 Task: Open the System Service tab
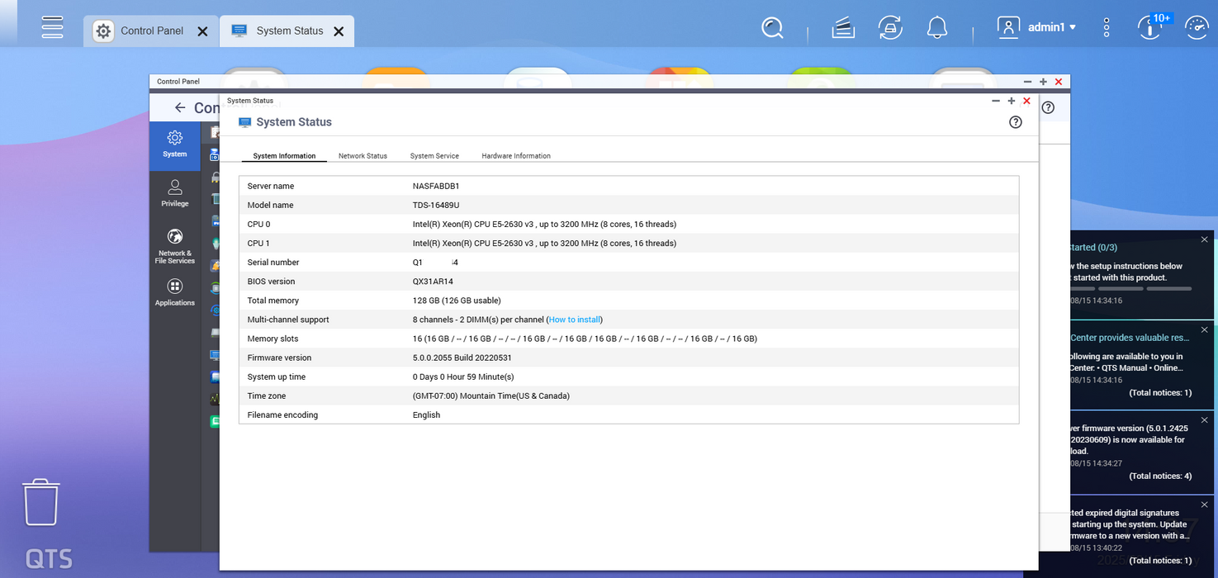point(434,156)
